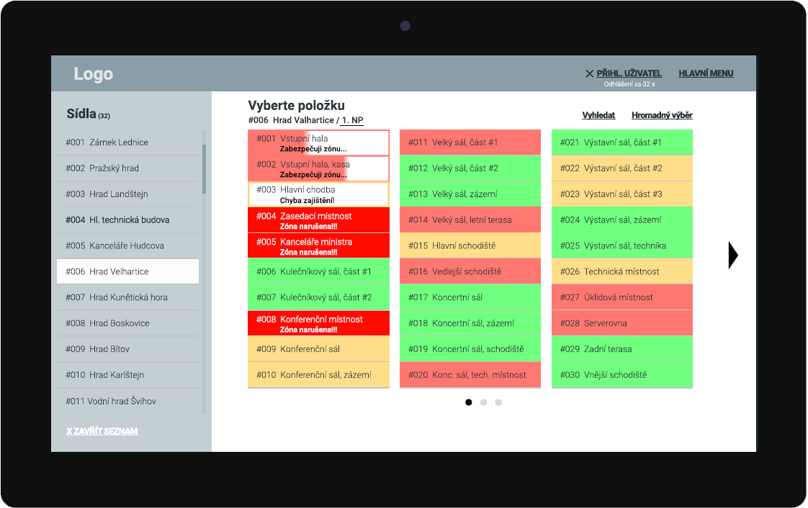
Task: Select zone #028 Serverovna
Action: point(621,323)
